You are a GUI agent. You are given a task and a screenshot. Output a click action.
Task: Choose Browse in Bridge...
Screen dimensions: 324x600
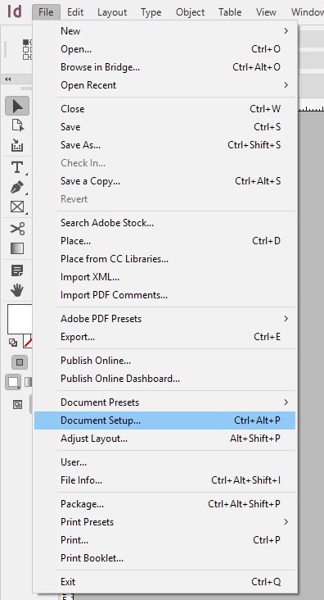pos(164,67)
